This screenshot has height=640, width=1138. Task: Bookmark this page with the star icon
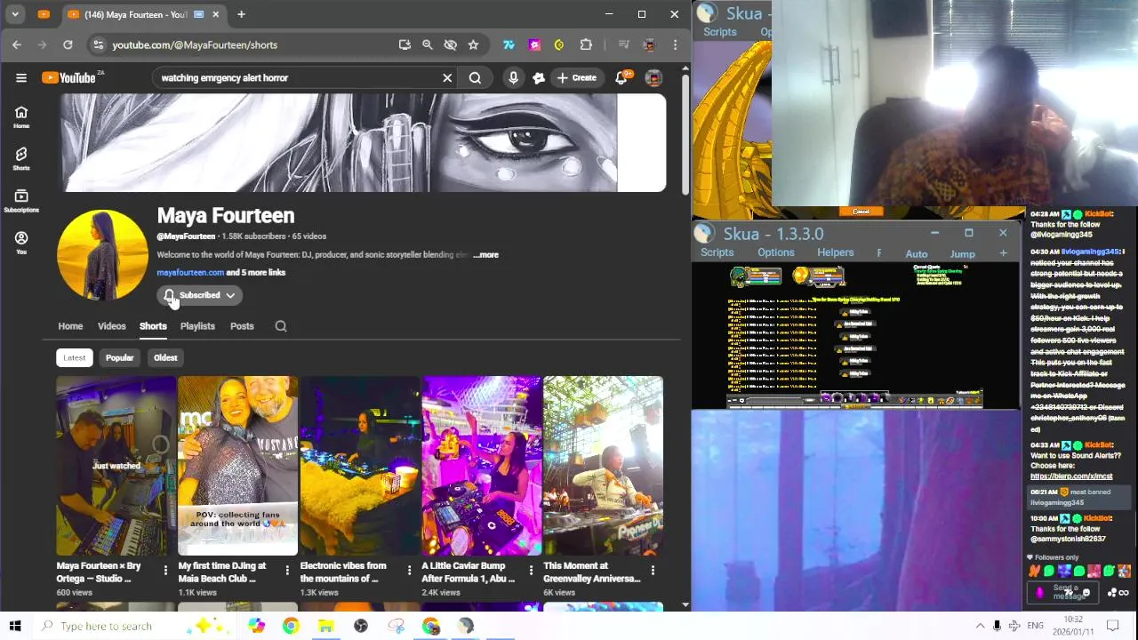coord(473,44)
